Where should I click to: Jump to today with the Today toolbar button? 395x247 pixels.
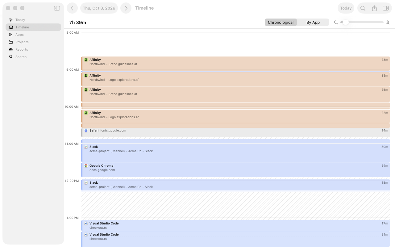pyautogui.click(x=346, y=8)
